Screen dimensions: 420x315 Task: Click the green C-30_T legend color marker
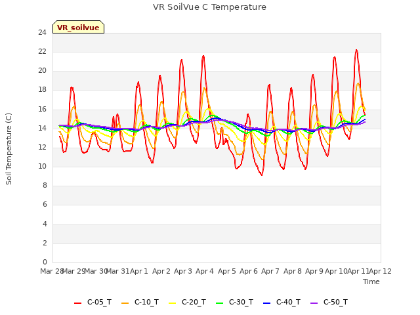pos(219,303)
